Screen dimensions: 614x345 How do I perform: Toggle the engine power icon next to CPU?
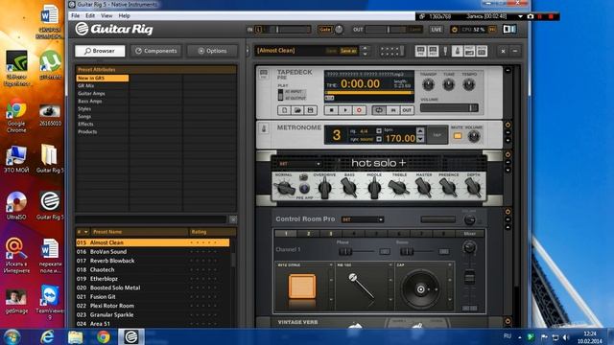click(x=454, y=30)
